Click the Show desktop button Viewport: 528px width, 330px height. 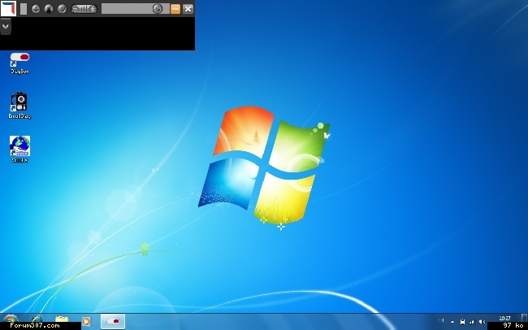coord(524,318)
